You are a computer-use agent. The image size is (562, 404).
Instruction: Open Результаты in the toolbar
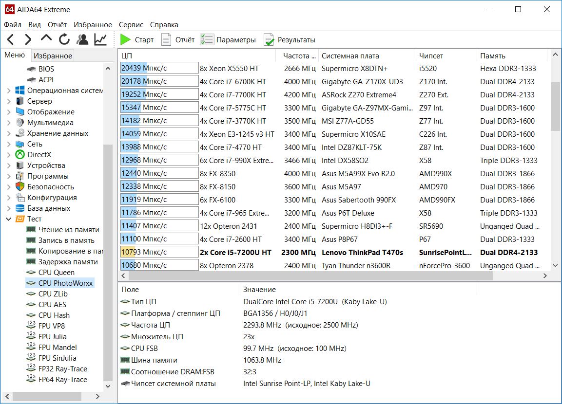[x=290, y=40]
